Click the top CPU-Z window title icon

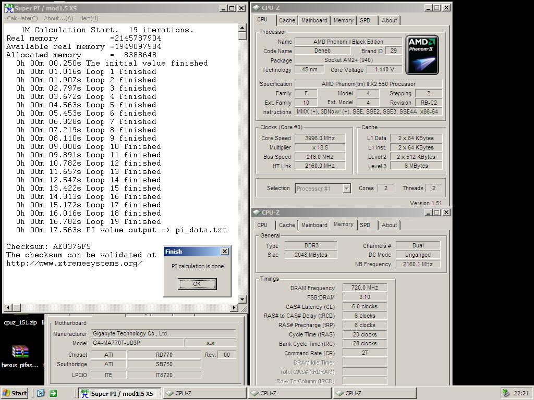coord(257,8)
